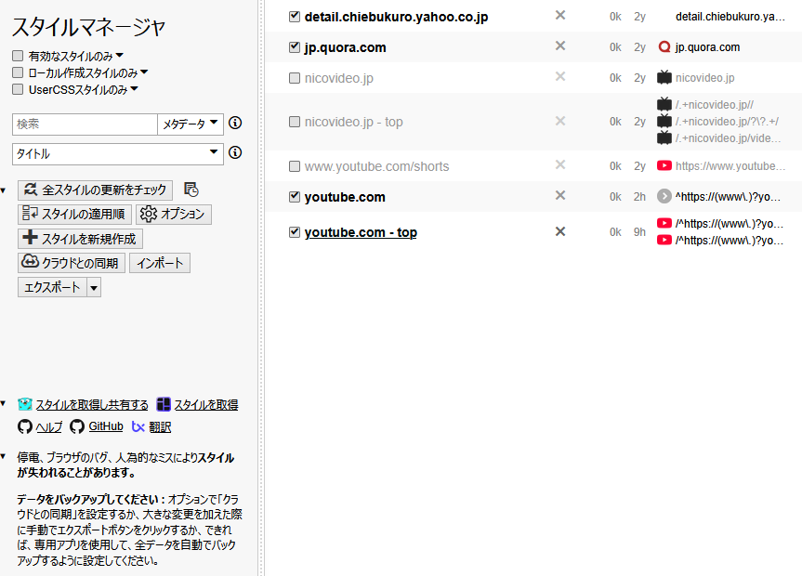Open the GitHub link
Image resolution: width=802 pixels, height=576 pixels.
(x=106, y=426)
